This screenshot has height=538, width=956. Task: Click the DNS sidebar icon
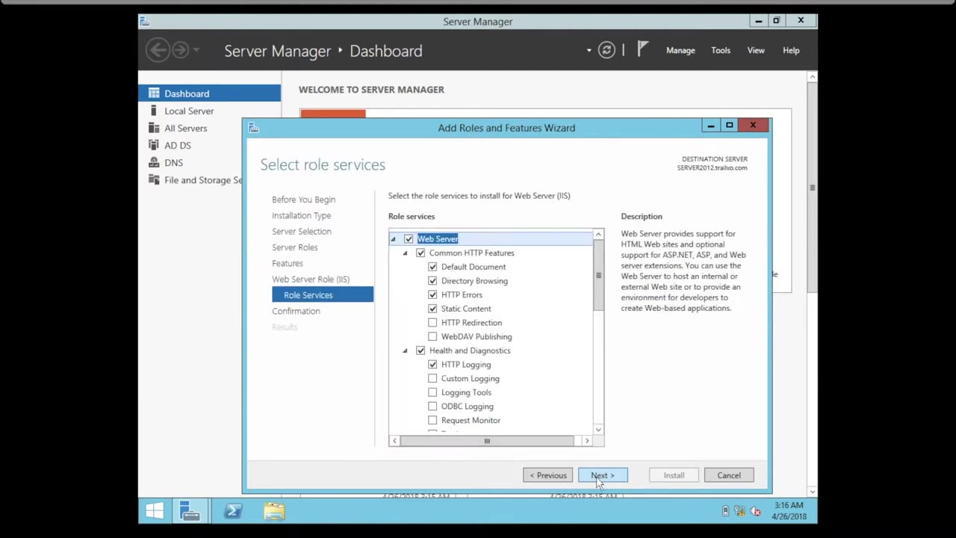[154, 162]
